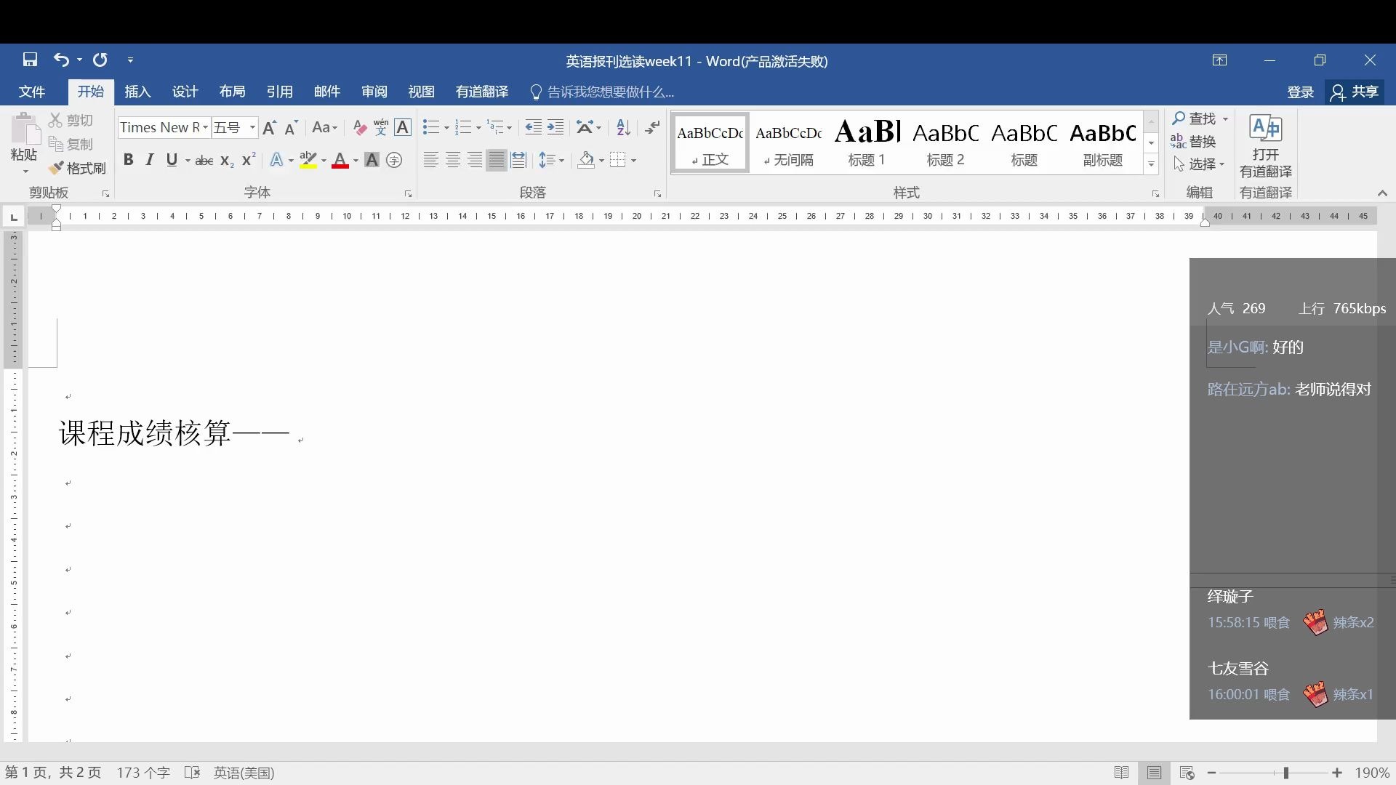This screenshot has width=1396, height=785.
Task: Expand the styles gallery more button
Action: point(1151,164)
